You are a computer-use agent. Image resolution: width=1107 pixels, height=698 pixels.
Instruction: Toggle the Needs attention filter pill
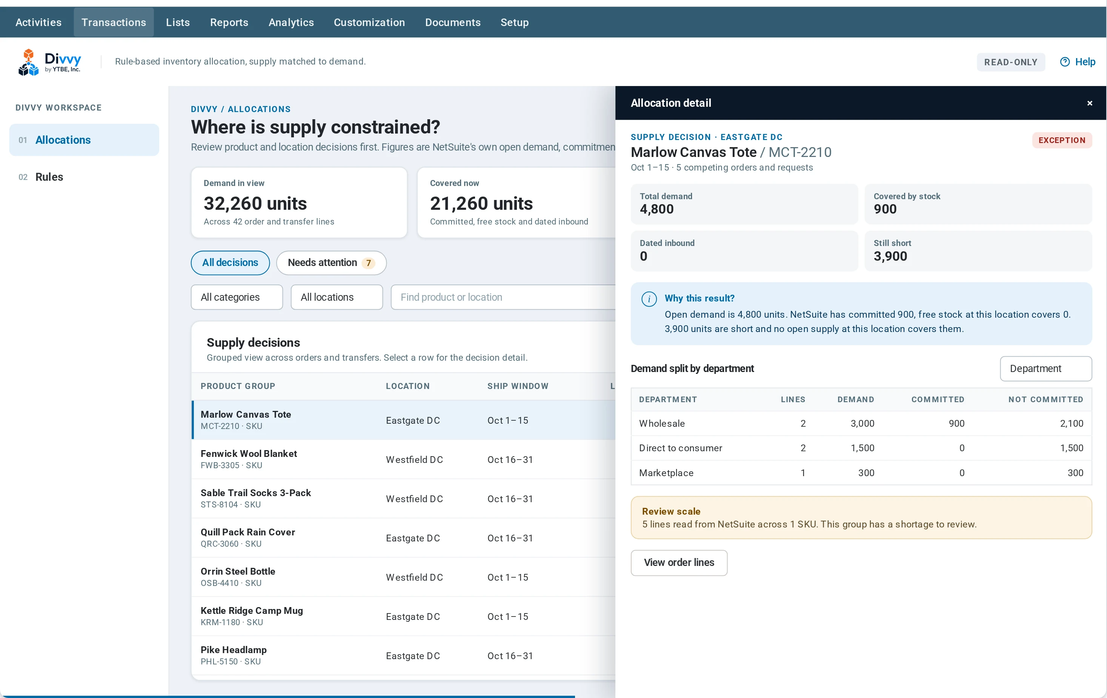(331, 263)
